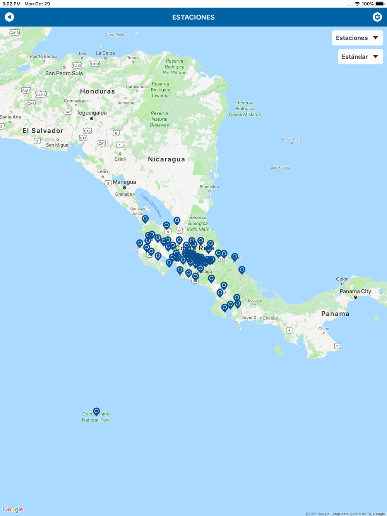Click the Managua city label
387x516 pixels.
click(124, 182)
